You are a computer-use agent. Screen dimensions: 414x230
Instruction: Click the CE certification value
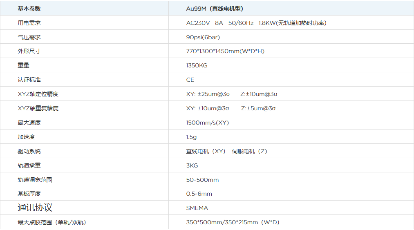pos(190,80)
